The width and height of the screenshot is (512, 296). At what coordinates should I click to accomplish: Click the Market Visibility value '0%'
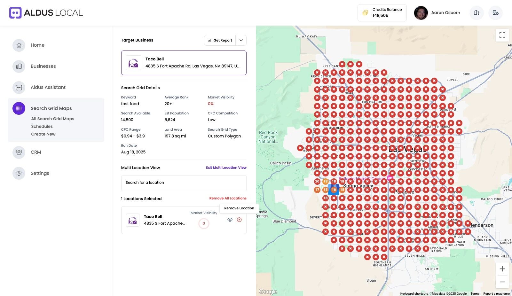(211, 104)
